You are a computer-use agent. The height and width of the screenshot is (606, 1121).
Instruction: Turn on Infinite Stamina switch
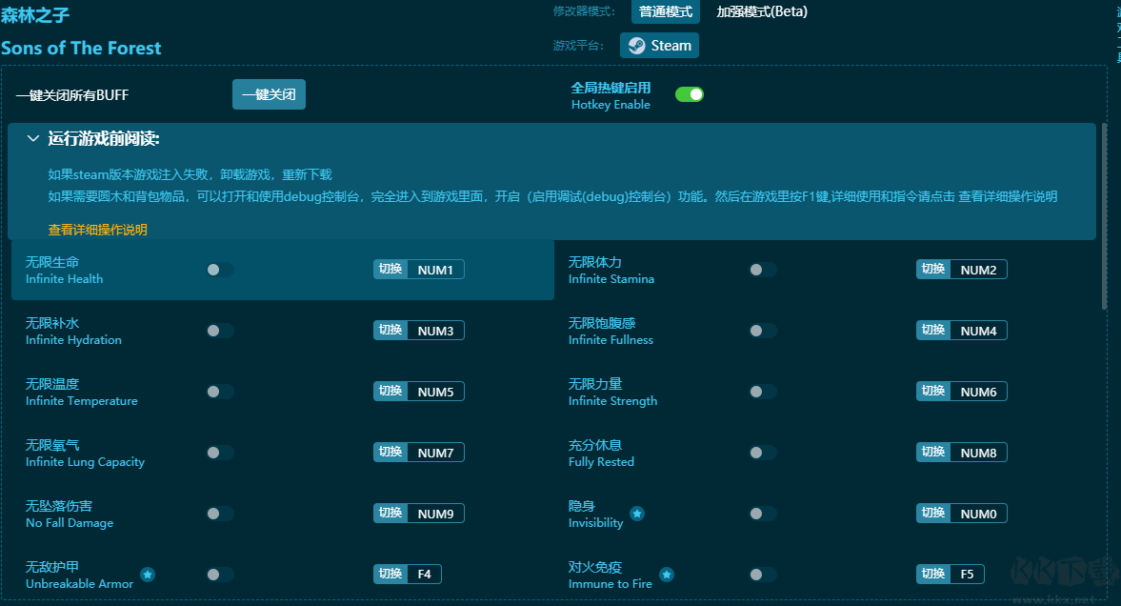click(x=762, y=270)
